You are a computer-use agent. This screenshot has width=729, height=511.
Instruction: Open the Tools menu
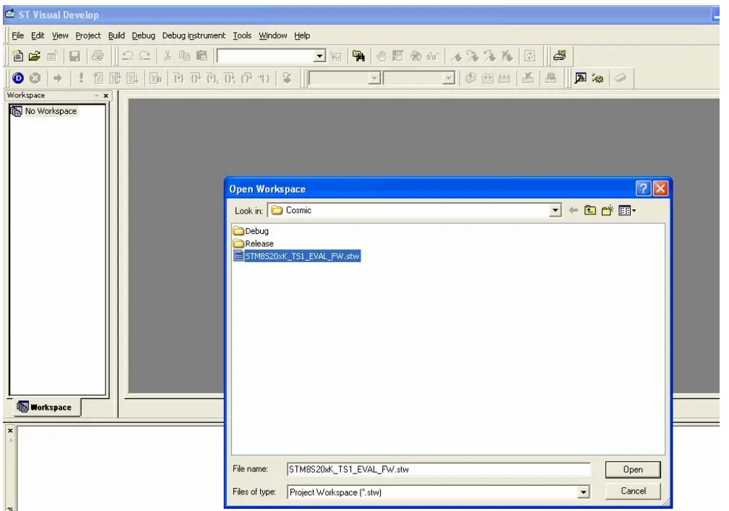click(x=242, y=36)
